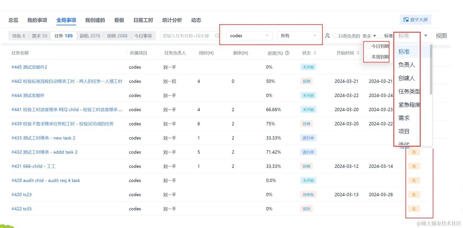Click the dropdown list scrollbar
463x228 pixels.
(431, 70)
